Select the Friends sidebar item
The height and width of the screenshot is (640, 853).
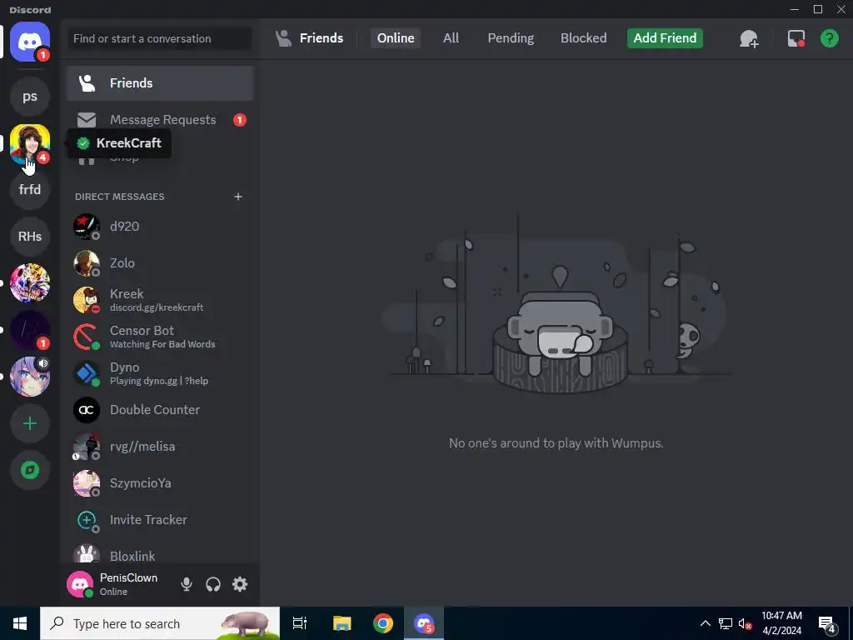pos(160,83)
